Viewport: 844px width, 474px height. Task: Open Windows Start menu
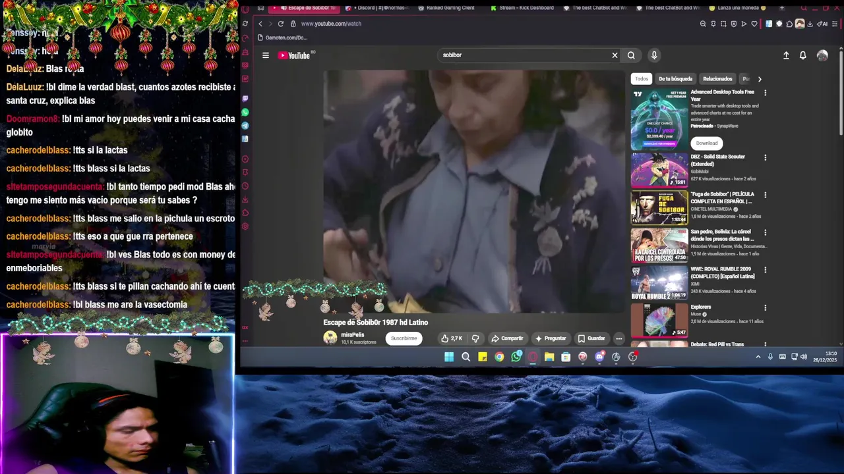click(449, 357)
